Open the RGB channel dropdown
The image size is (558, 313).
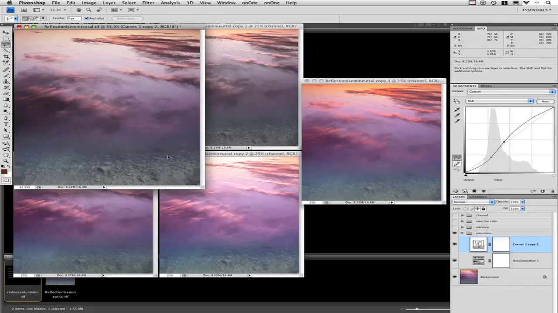500,101
